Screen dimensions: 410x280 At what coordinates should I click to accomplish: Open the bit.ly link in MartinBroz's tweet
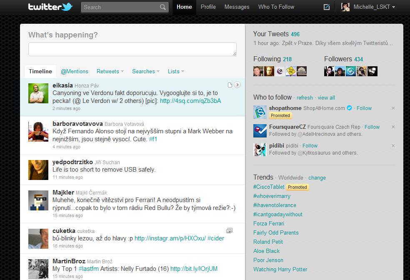click(x=194, y=269)
